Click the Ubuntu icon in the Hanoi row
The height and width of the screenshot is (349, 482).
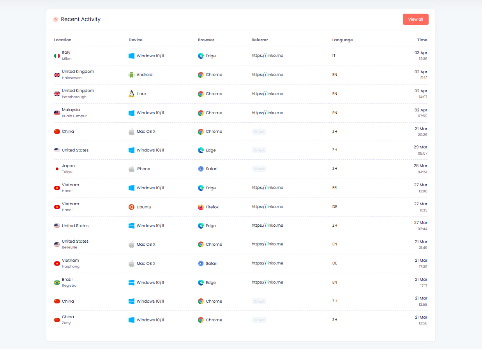[131, 207]
